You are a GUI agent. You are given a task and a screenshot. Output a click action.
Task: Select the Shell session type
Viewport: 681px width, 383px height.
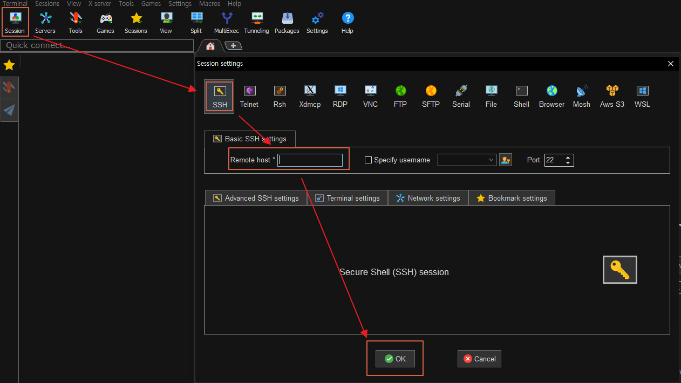521,97
